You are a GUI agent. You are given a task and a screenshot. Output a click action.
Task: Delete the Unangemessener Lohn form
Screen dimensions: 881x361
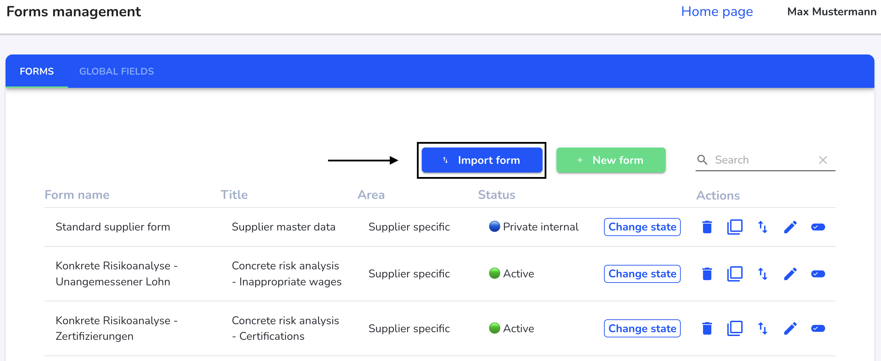707,274
